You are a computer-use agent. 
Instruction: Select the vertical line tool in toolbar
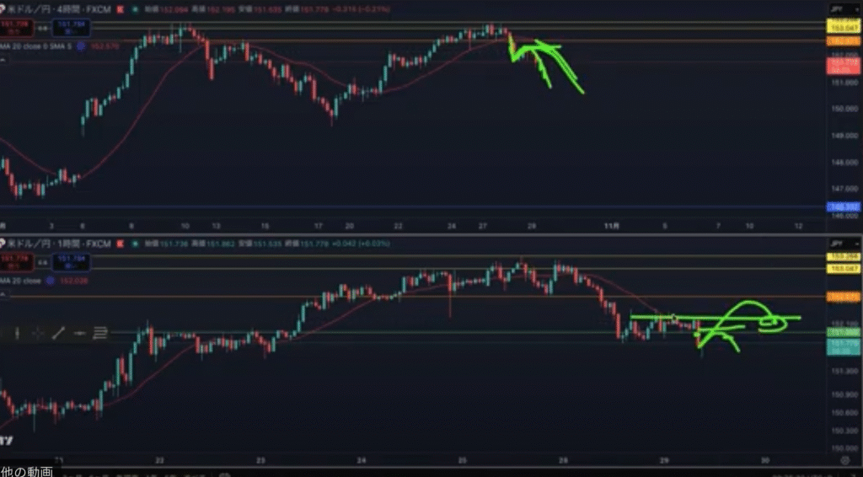point(16,334)
